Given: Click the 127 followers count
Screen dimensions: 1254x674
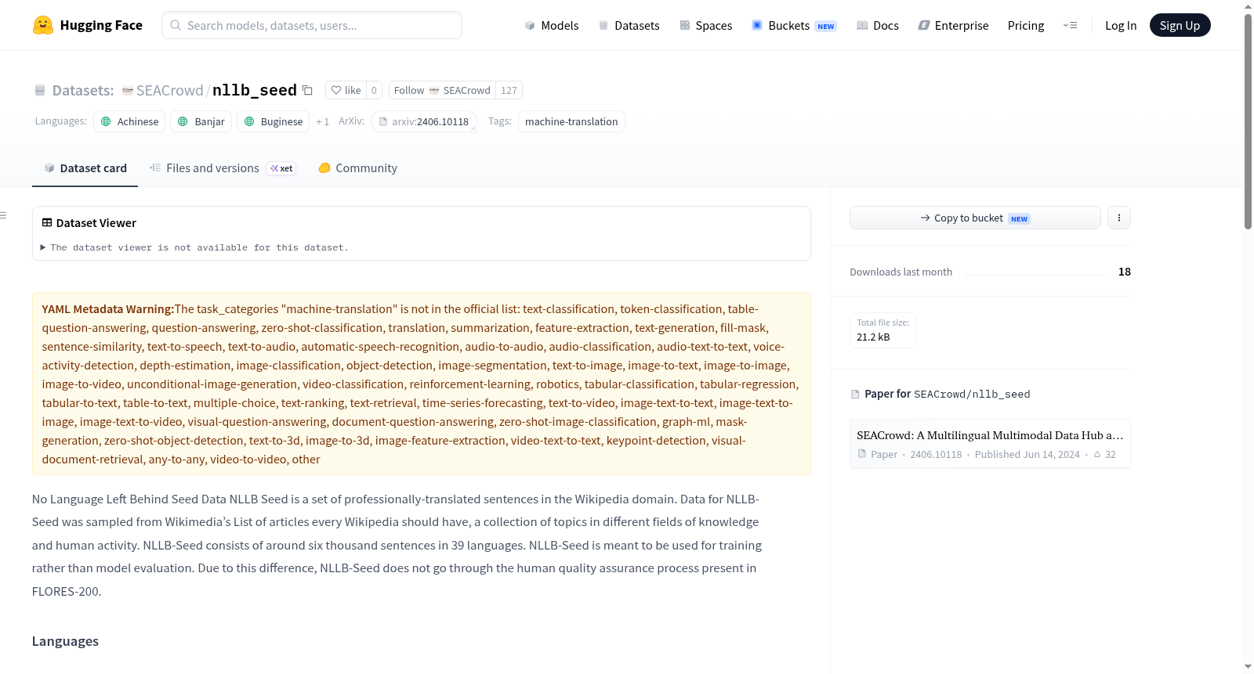Looking at the screenshot, I should [x=509, y=90].
